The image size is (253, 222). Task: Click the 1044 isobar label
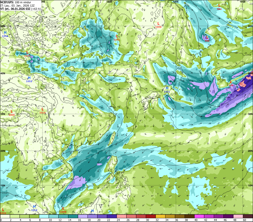5,55
